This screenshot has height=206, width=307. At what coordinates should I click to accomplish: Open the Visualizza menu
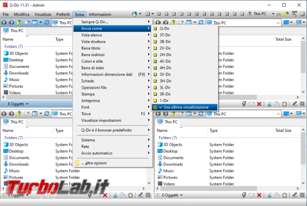tap(43, 14)
